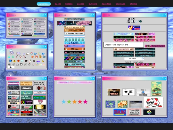Select the 'Legalize Now!' leaf button
The image size is (173, 130).
[x=27, y=107]
